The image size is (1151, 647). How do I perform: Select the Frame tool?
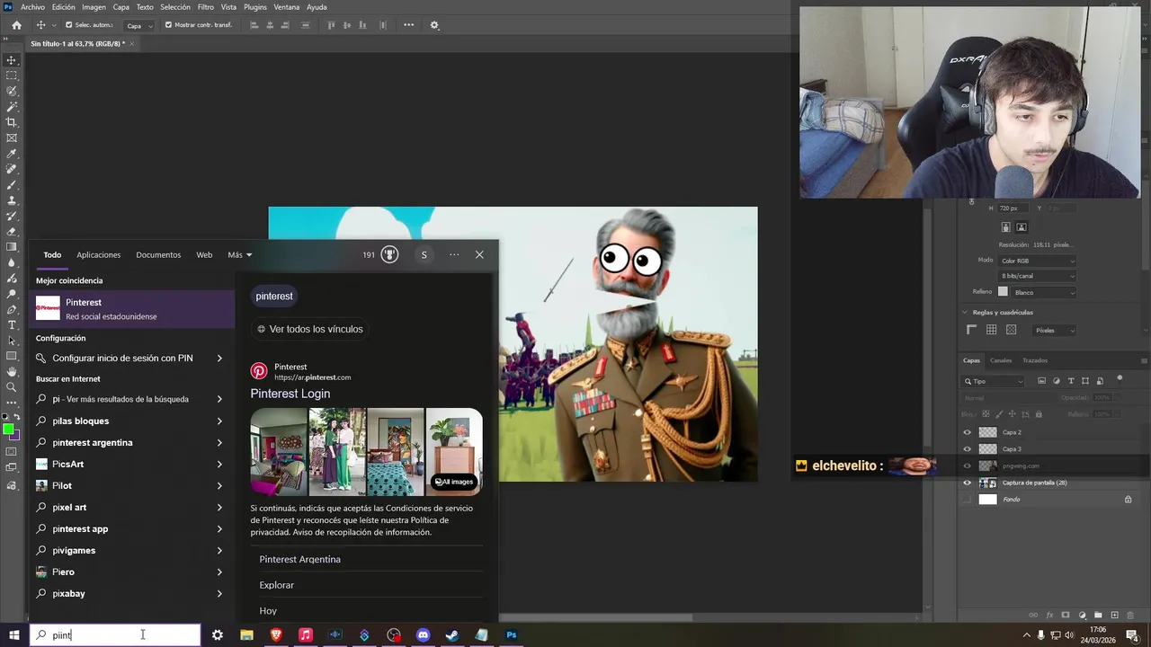coord(12,137)
